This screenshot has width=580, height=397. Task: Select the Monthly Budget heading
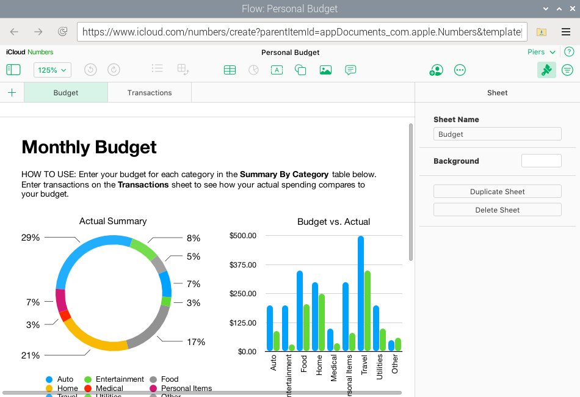[x=89, y=147]
